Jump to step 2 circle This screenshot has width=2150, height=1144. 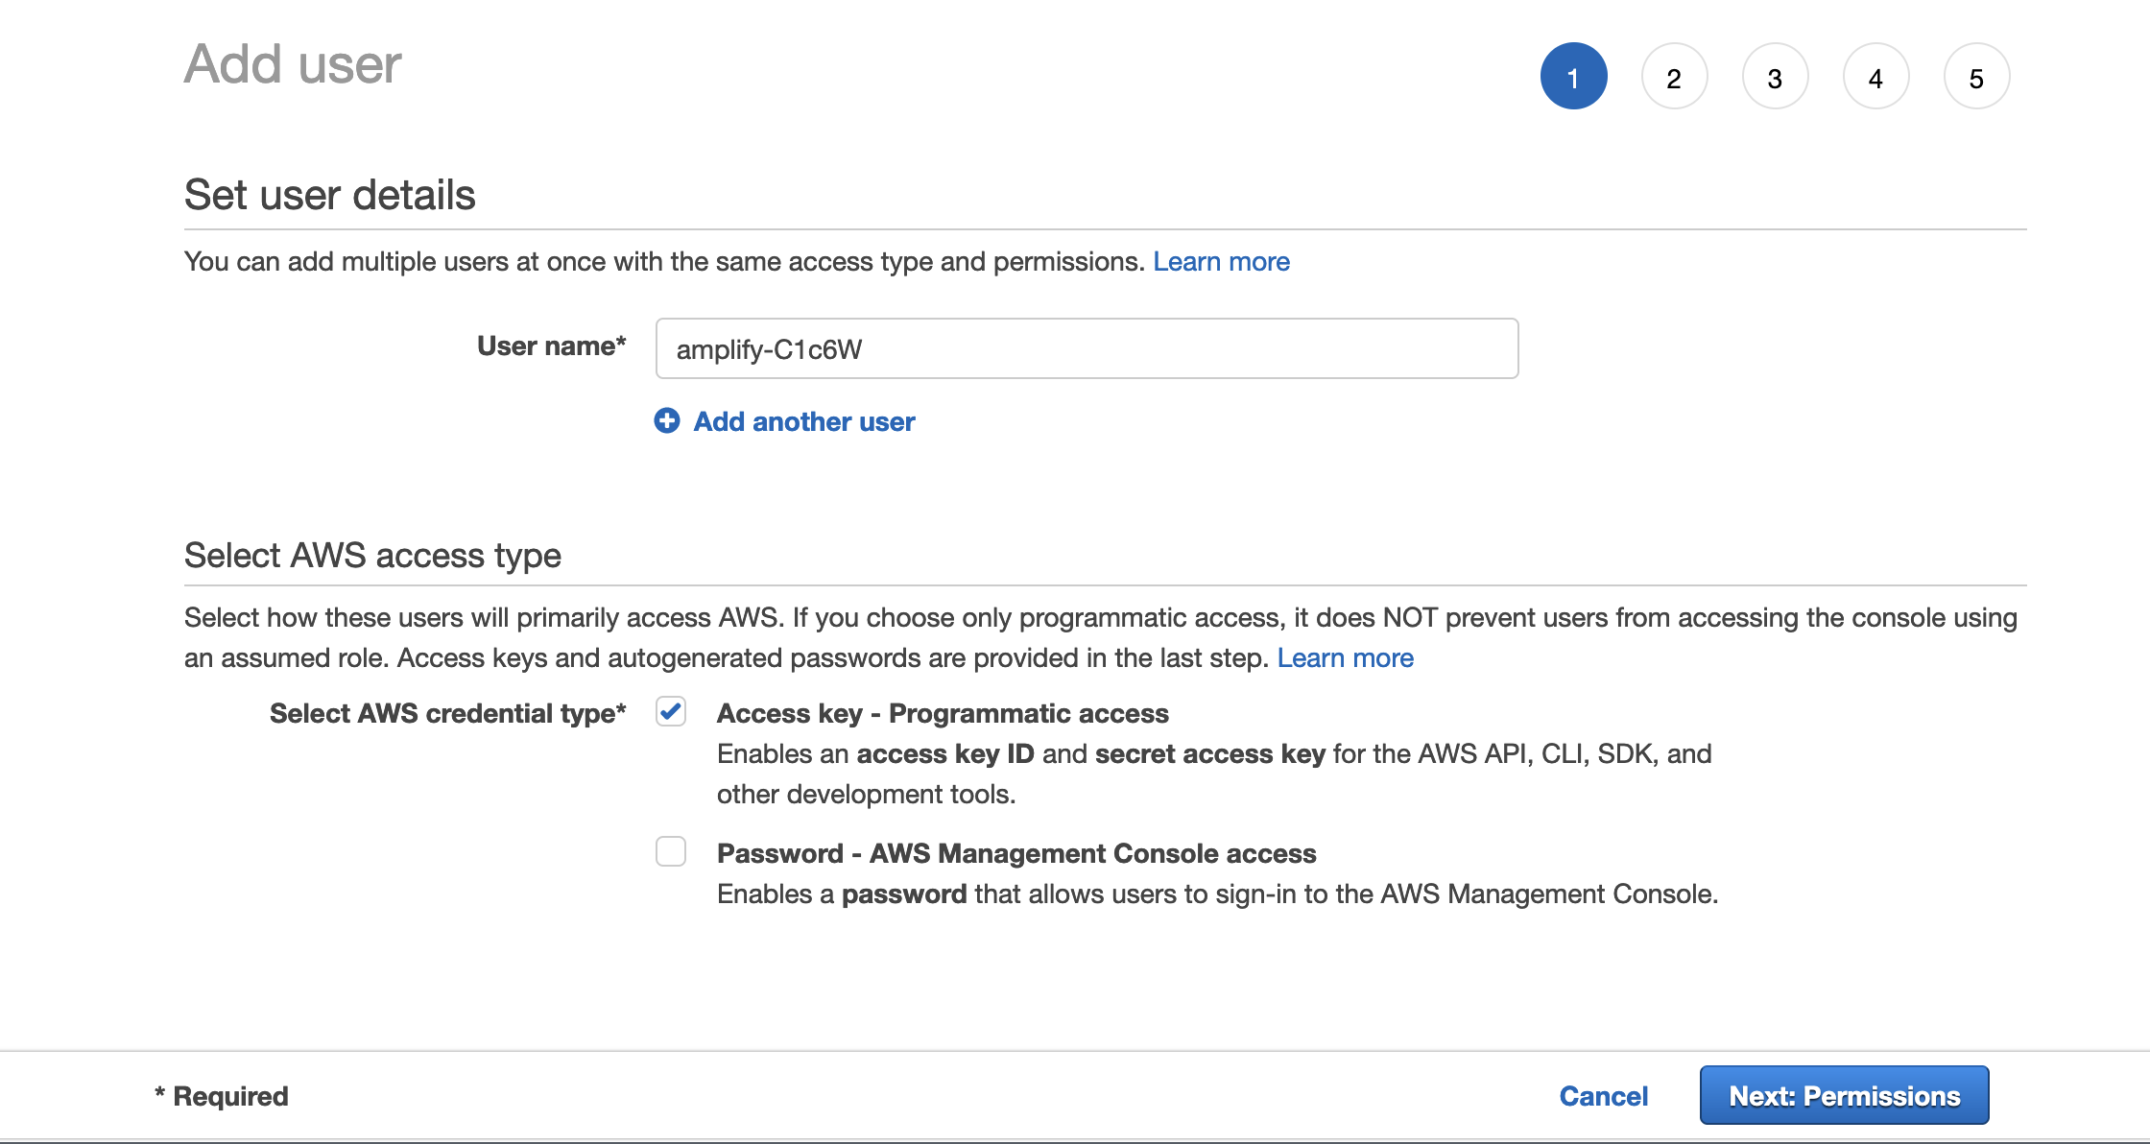tap(1674, 77)
